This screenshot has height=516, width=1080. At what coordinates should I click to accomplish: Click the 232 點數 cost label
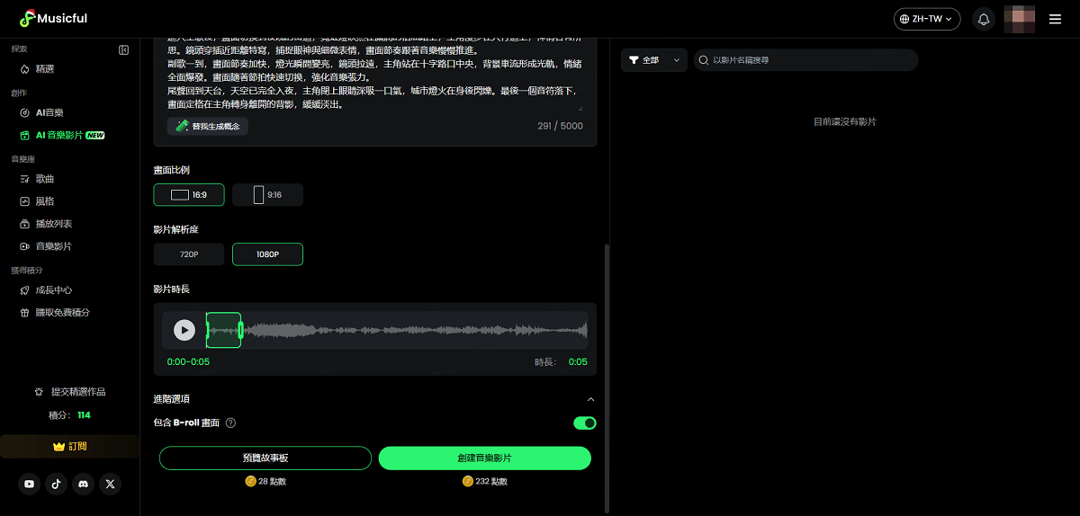tap(485, 481)
